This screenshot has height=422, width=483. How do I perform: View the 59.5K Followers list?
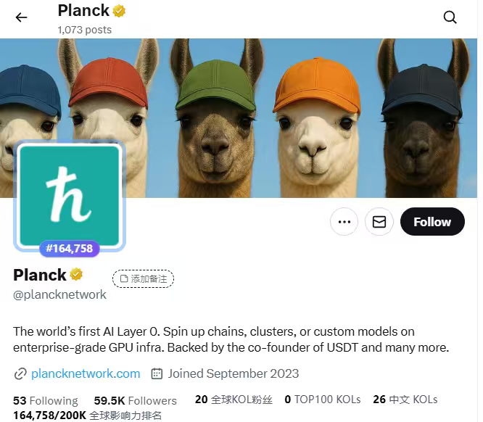point(135,401)
